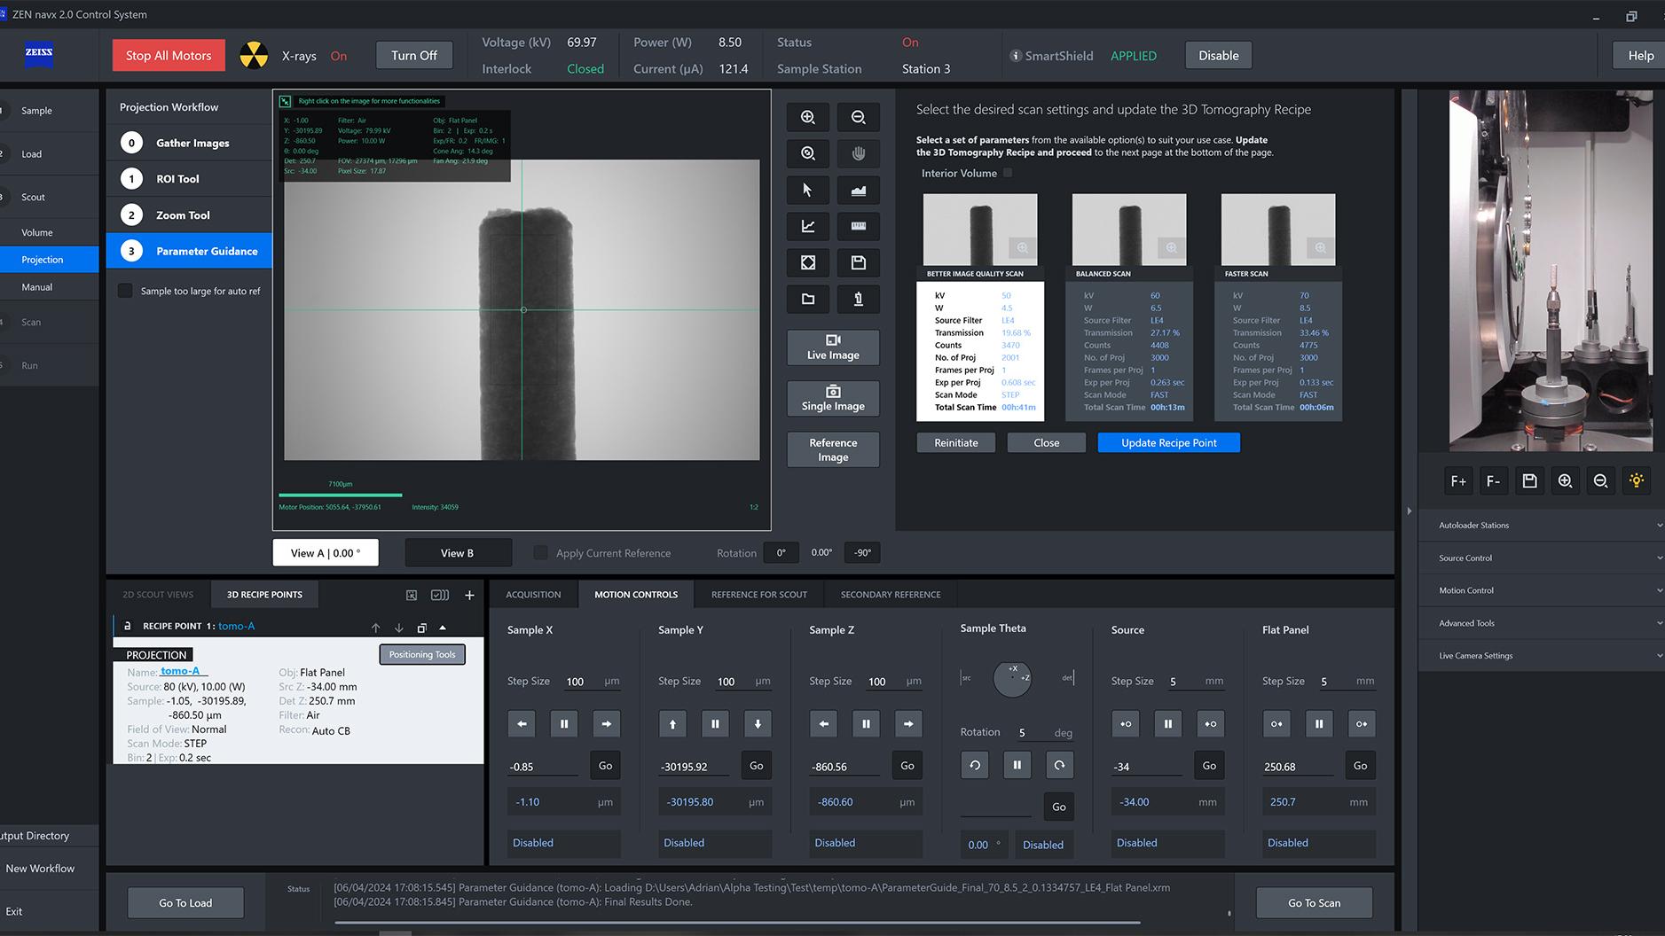Collapse the right camera side panel
This screenshot has width=1665, height=936.
(1409, 511)
